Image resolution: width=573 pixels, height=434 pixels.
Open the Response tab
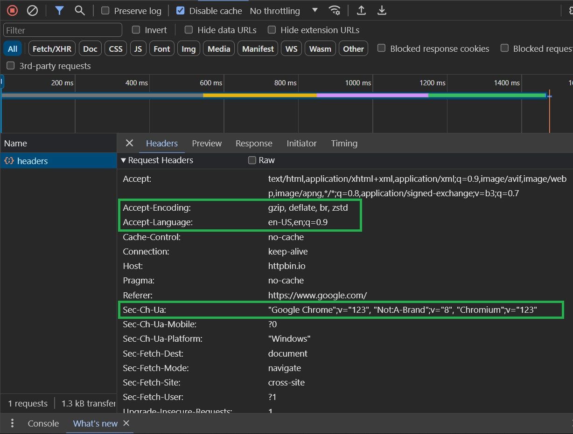pos(254,144)
